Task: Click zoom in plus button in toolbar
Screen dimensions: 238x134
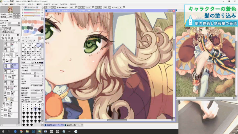Action: click(82, 7)
